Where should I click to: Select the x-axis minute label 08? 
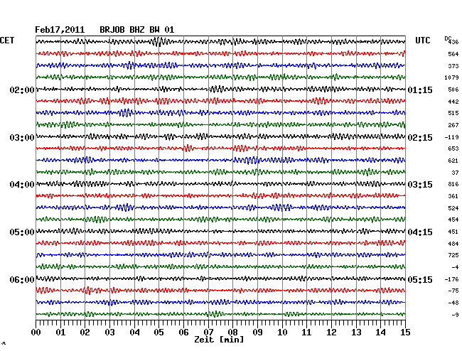(x=232, y=333)
